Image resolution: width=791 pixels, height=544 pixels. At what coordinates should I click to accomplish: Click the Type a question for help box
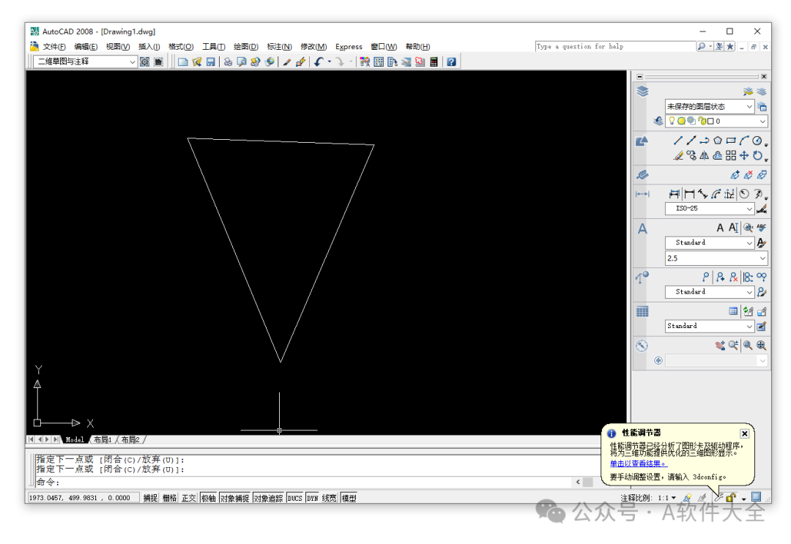pyautogui.click(x=615, y=46)
